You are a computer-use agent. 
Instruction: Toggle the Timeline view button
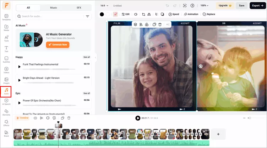click(22, 118)
